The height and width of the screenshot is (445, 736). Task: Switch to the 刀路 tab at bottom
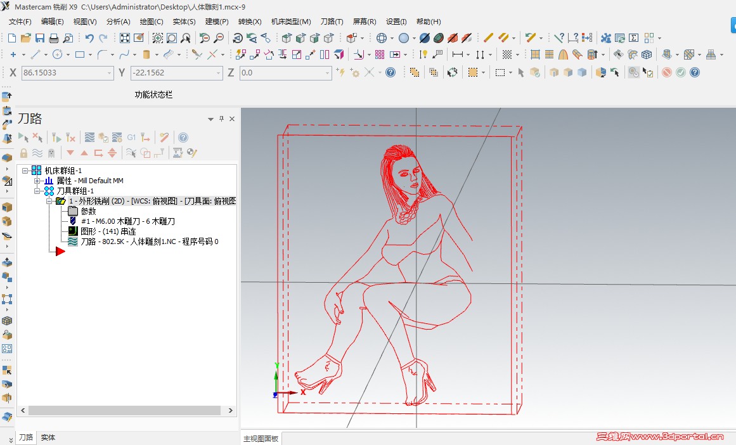(26, 437)
